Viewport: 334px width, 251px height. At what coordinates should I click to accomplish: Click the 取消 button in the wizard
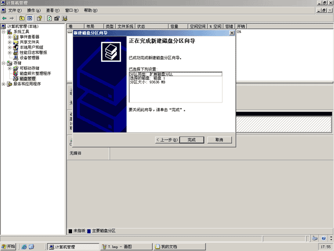(219, 140)
